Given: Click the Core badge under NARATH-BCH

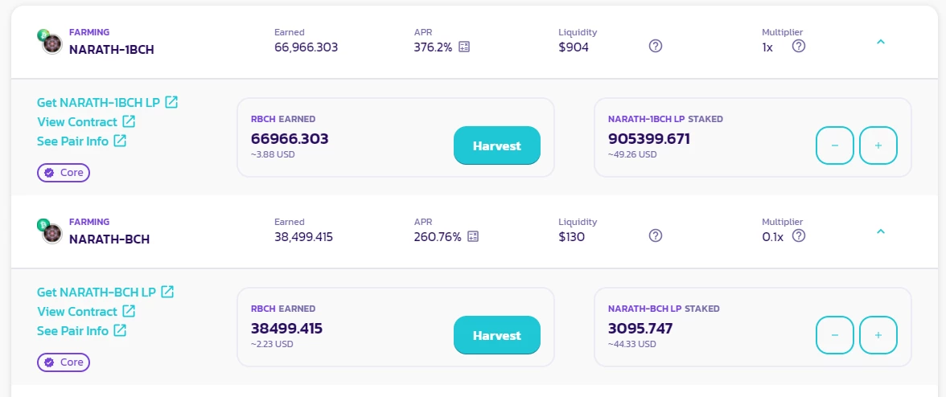Looking at the screenshot, I should pyautogui.click(x=64, y=362).
